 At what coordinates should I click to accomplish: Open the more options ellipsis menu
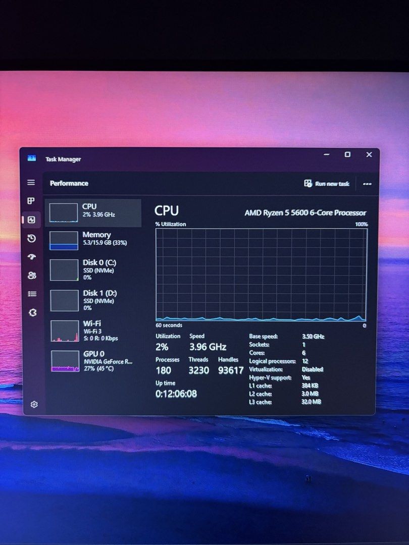coord(367,184)
